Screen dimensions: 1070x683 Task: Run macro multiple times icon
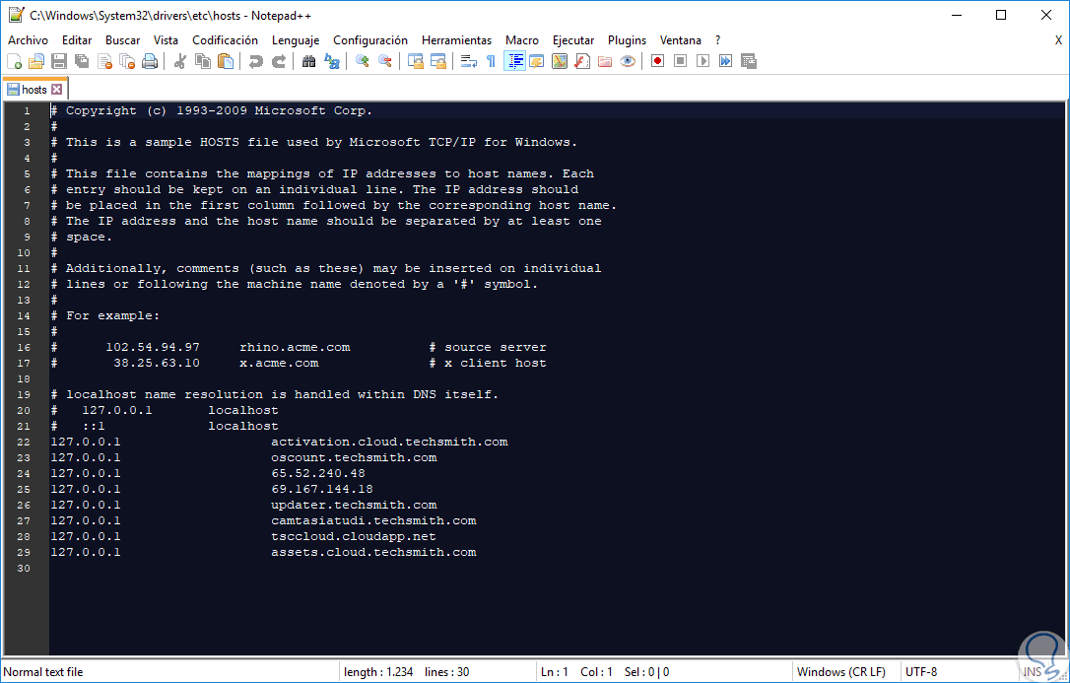pyautogui.click(x=725, y=61)
